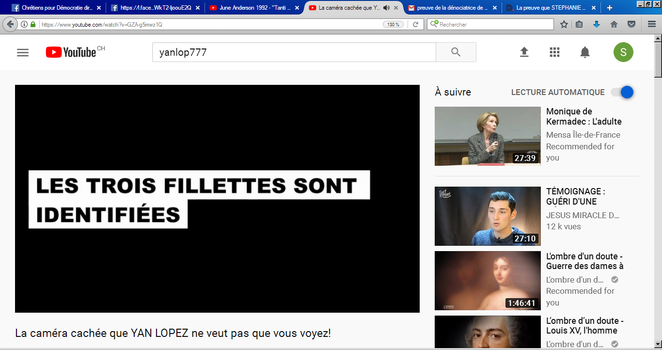This screenshot has height=350, width=662.
Task: Open the Mensa Île-de-France channel name
Action: click(583, 135)
